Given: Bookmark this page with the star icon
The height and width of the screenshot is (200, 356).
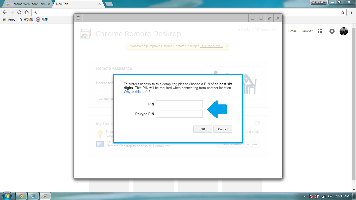Looking at the screenshot, I should [343, 12].
